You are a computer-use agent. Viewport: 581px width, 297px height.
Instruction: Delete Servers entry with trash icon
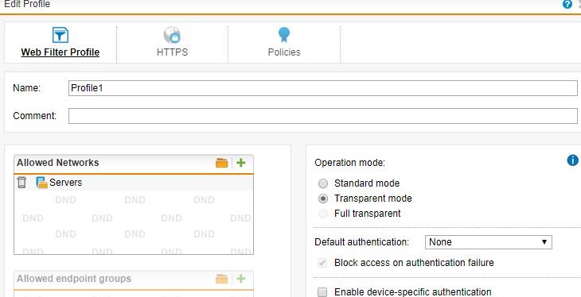21,183
